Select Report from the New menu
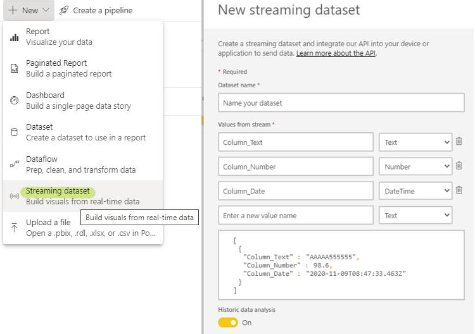Viewport: 475px width, 334px height. pos(83,37)
